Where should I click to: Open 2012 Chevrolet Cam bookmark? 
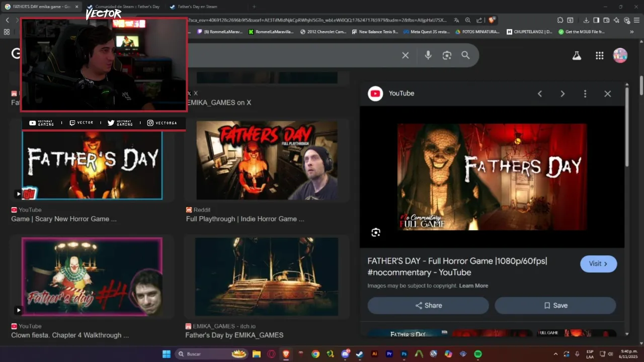pyautogui.click(x=323, y=32)
